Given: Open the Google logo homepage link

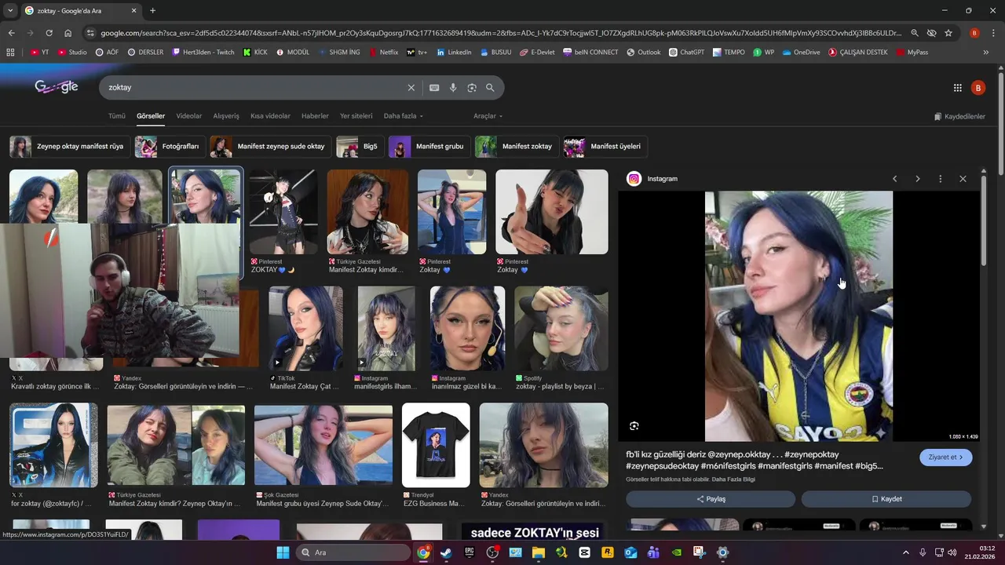Looking at the screenshot, I should tap(56, 87).
